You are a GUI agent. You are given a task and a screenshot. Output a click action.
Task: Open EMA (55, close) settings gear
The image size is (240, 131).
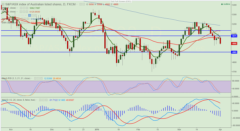(25, 23)
